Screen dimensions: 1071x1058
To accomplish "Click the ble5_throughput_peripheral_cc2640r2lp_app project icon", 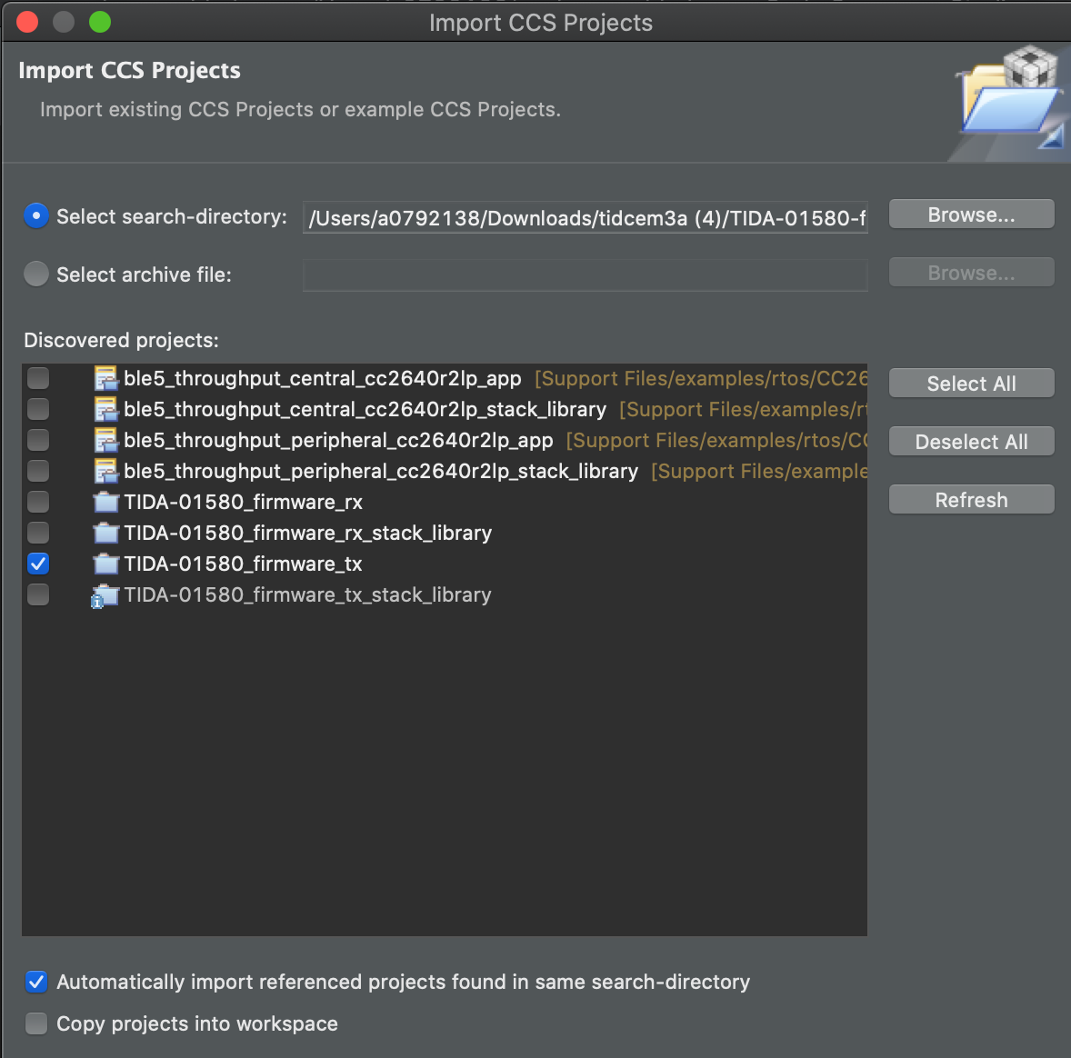I will [x=105, y=440].
